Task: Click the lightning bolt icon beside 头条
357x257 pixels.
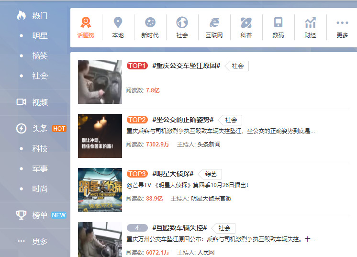Action: (21, 128)
